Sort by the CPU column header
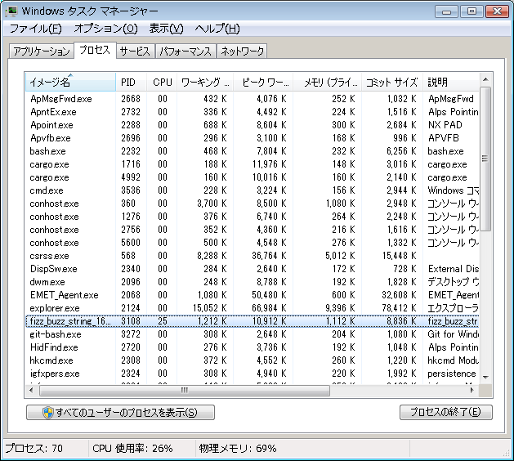 162,82
